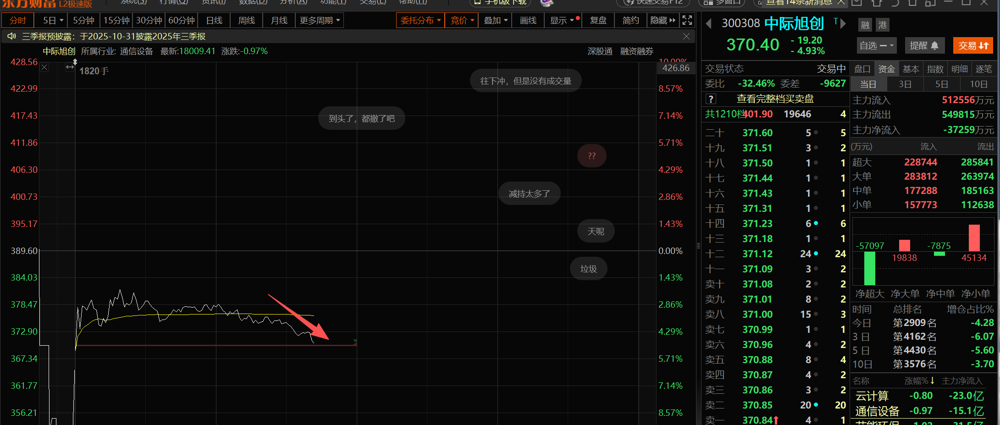Click the horizontal resize arrow icon near 1820手
This screenshot has height=425, width=1000.
pos(70,67)
